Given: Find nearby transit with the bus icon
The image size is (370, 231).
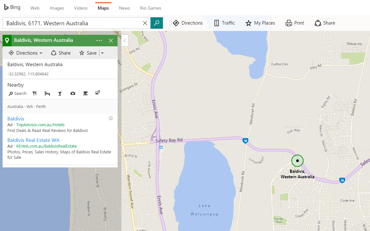Looking at the screenshot, I should [98, 92].
